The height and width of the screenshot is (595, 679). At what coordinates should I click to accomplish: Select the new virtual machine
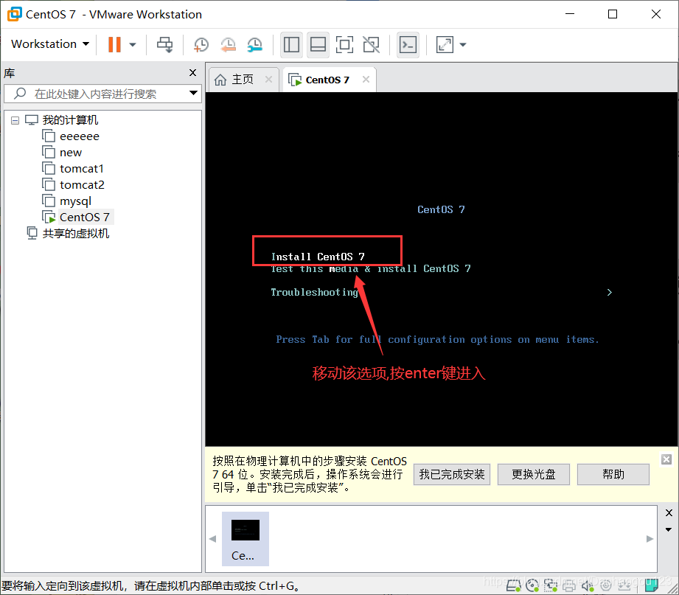pyautogui.click(x=62, y=153)
